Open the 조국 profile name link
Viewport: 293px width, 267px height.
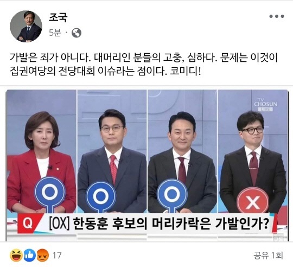(58, 17)
